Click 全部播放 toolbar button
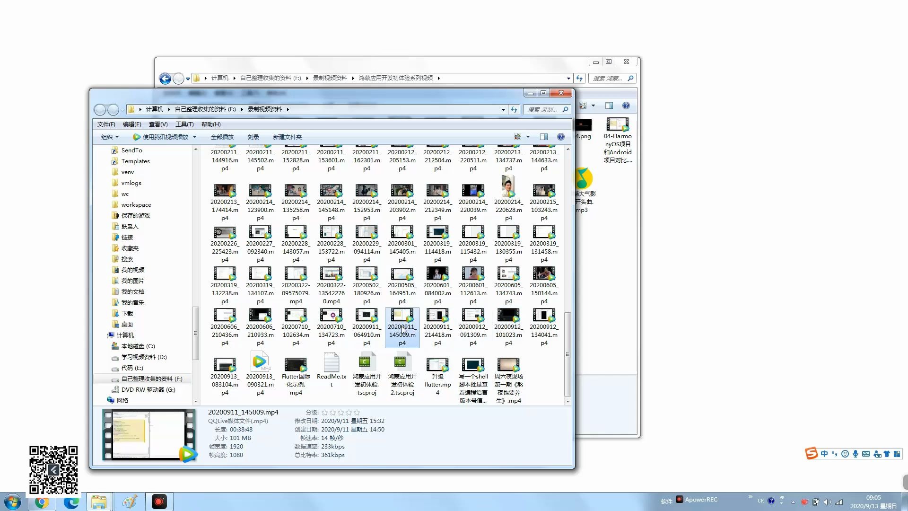The width and height of the screenshot is (908, 511). [222, 137]
